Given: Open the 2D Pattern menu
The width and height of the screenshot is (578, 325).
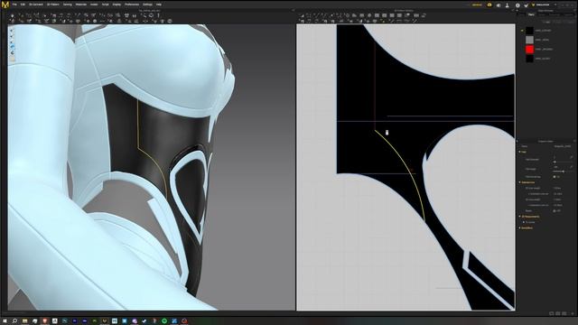Looking at the screenshot, I should [x=53, y=5].
